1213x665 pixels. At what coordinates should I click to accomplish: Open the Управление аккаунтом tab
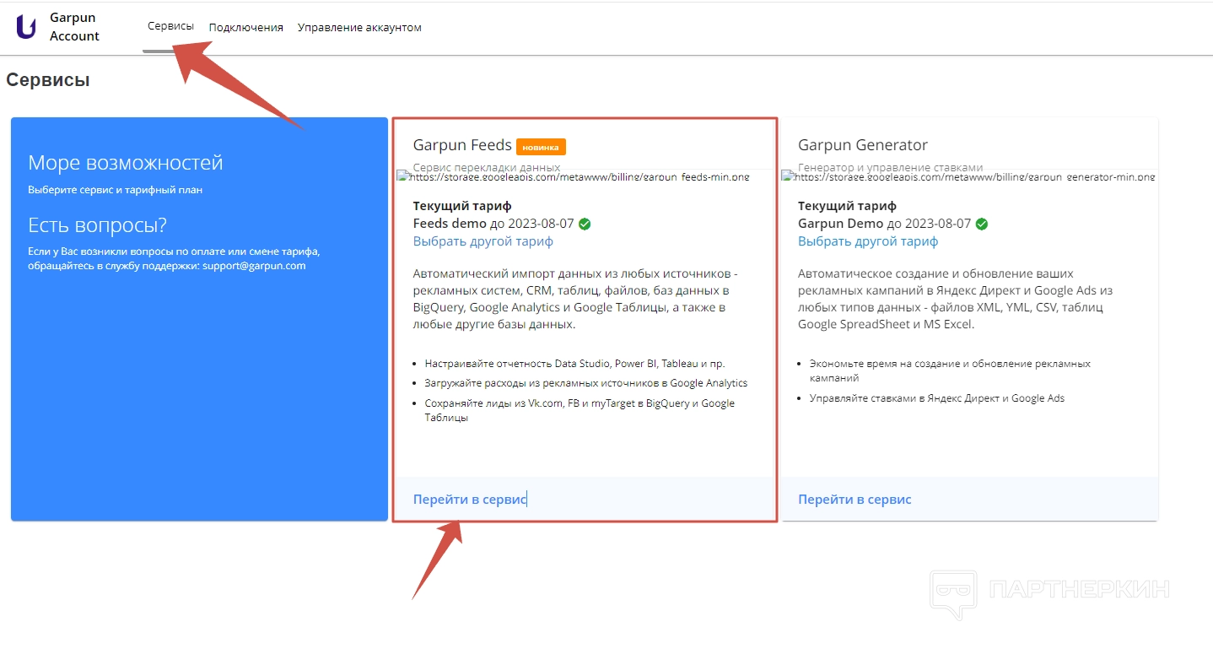359,27
